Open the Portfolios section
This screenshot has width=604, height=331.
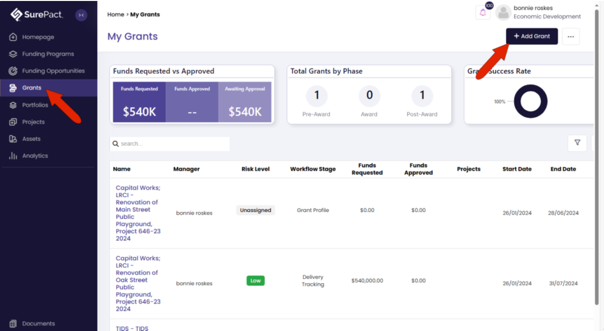35,105
